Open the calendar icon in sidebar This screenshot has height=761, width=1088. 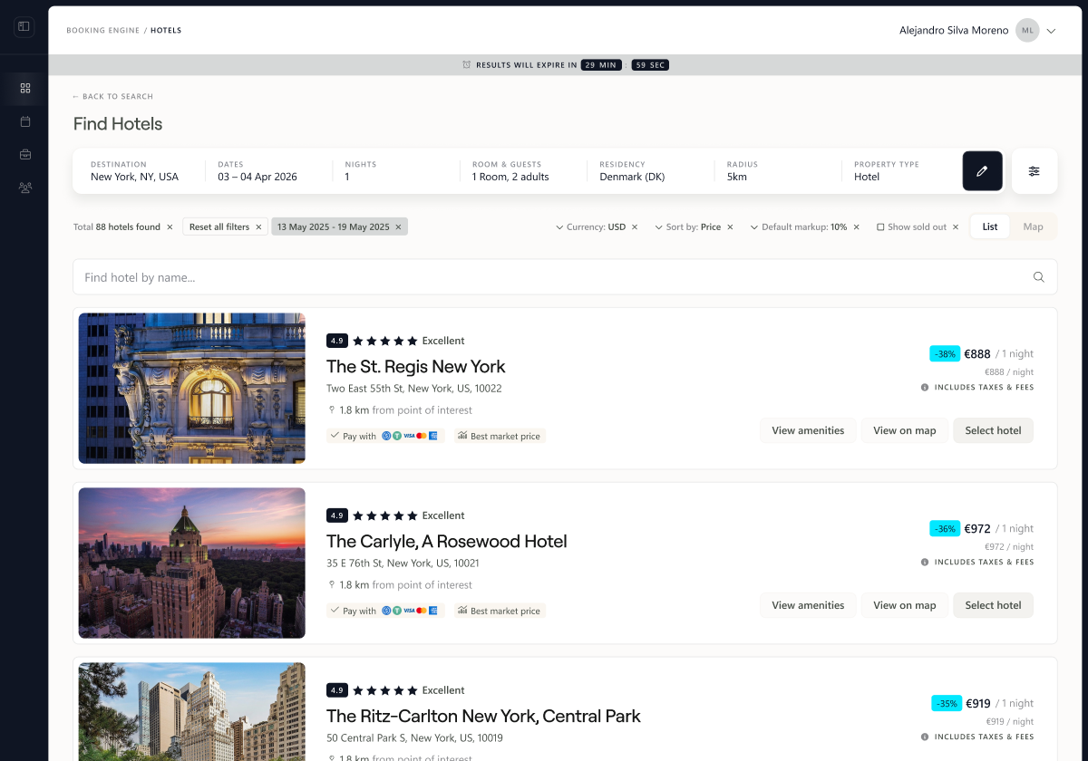point(25,121)
